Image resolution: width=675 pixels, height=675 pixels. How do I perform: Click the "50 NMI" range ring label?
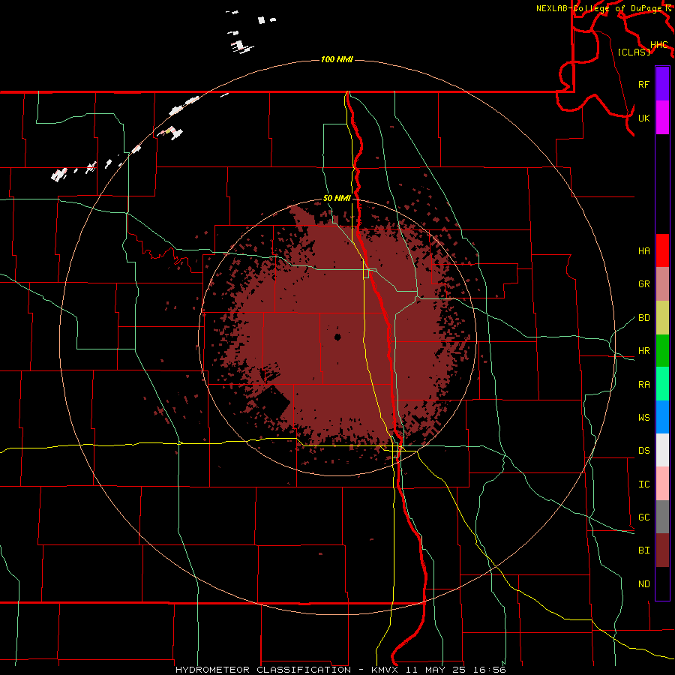click(x=337, y=198)
